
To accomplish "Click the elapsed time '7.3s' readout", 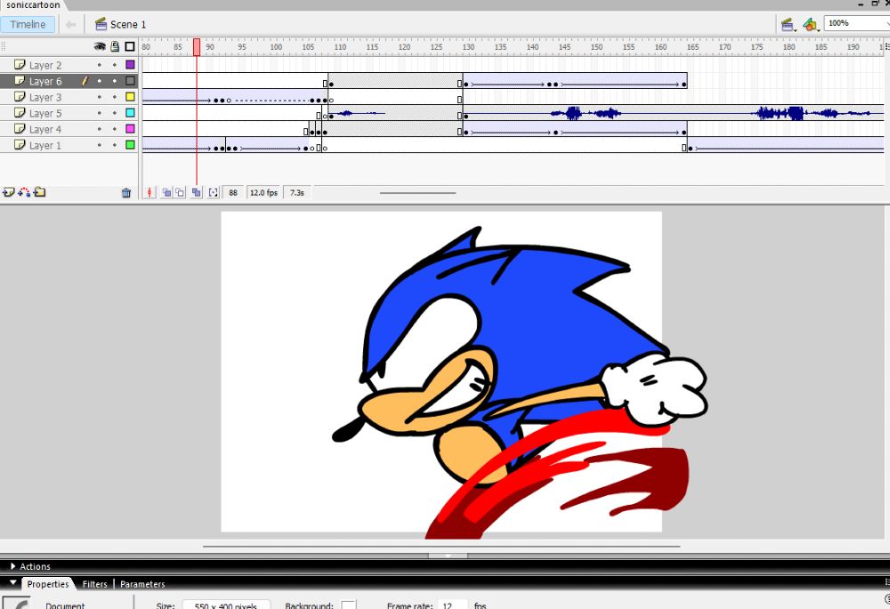I will coord(297,193).
